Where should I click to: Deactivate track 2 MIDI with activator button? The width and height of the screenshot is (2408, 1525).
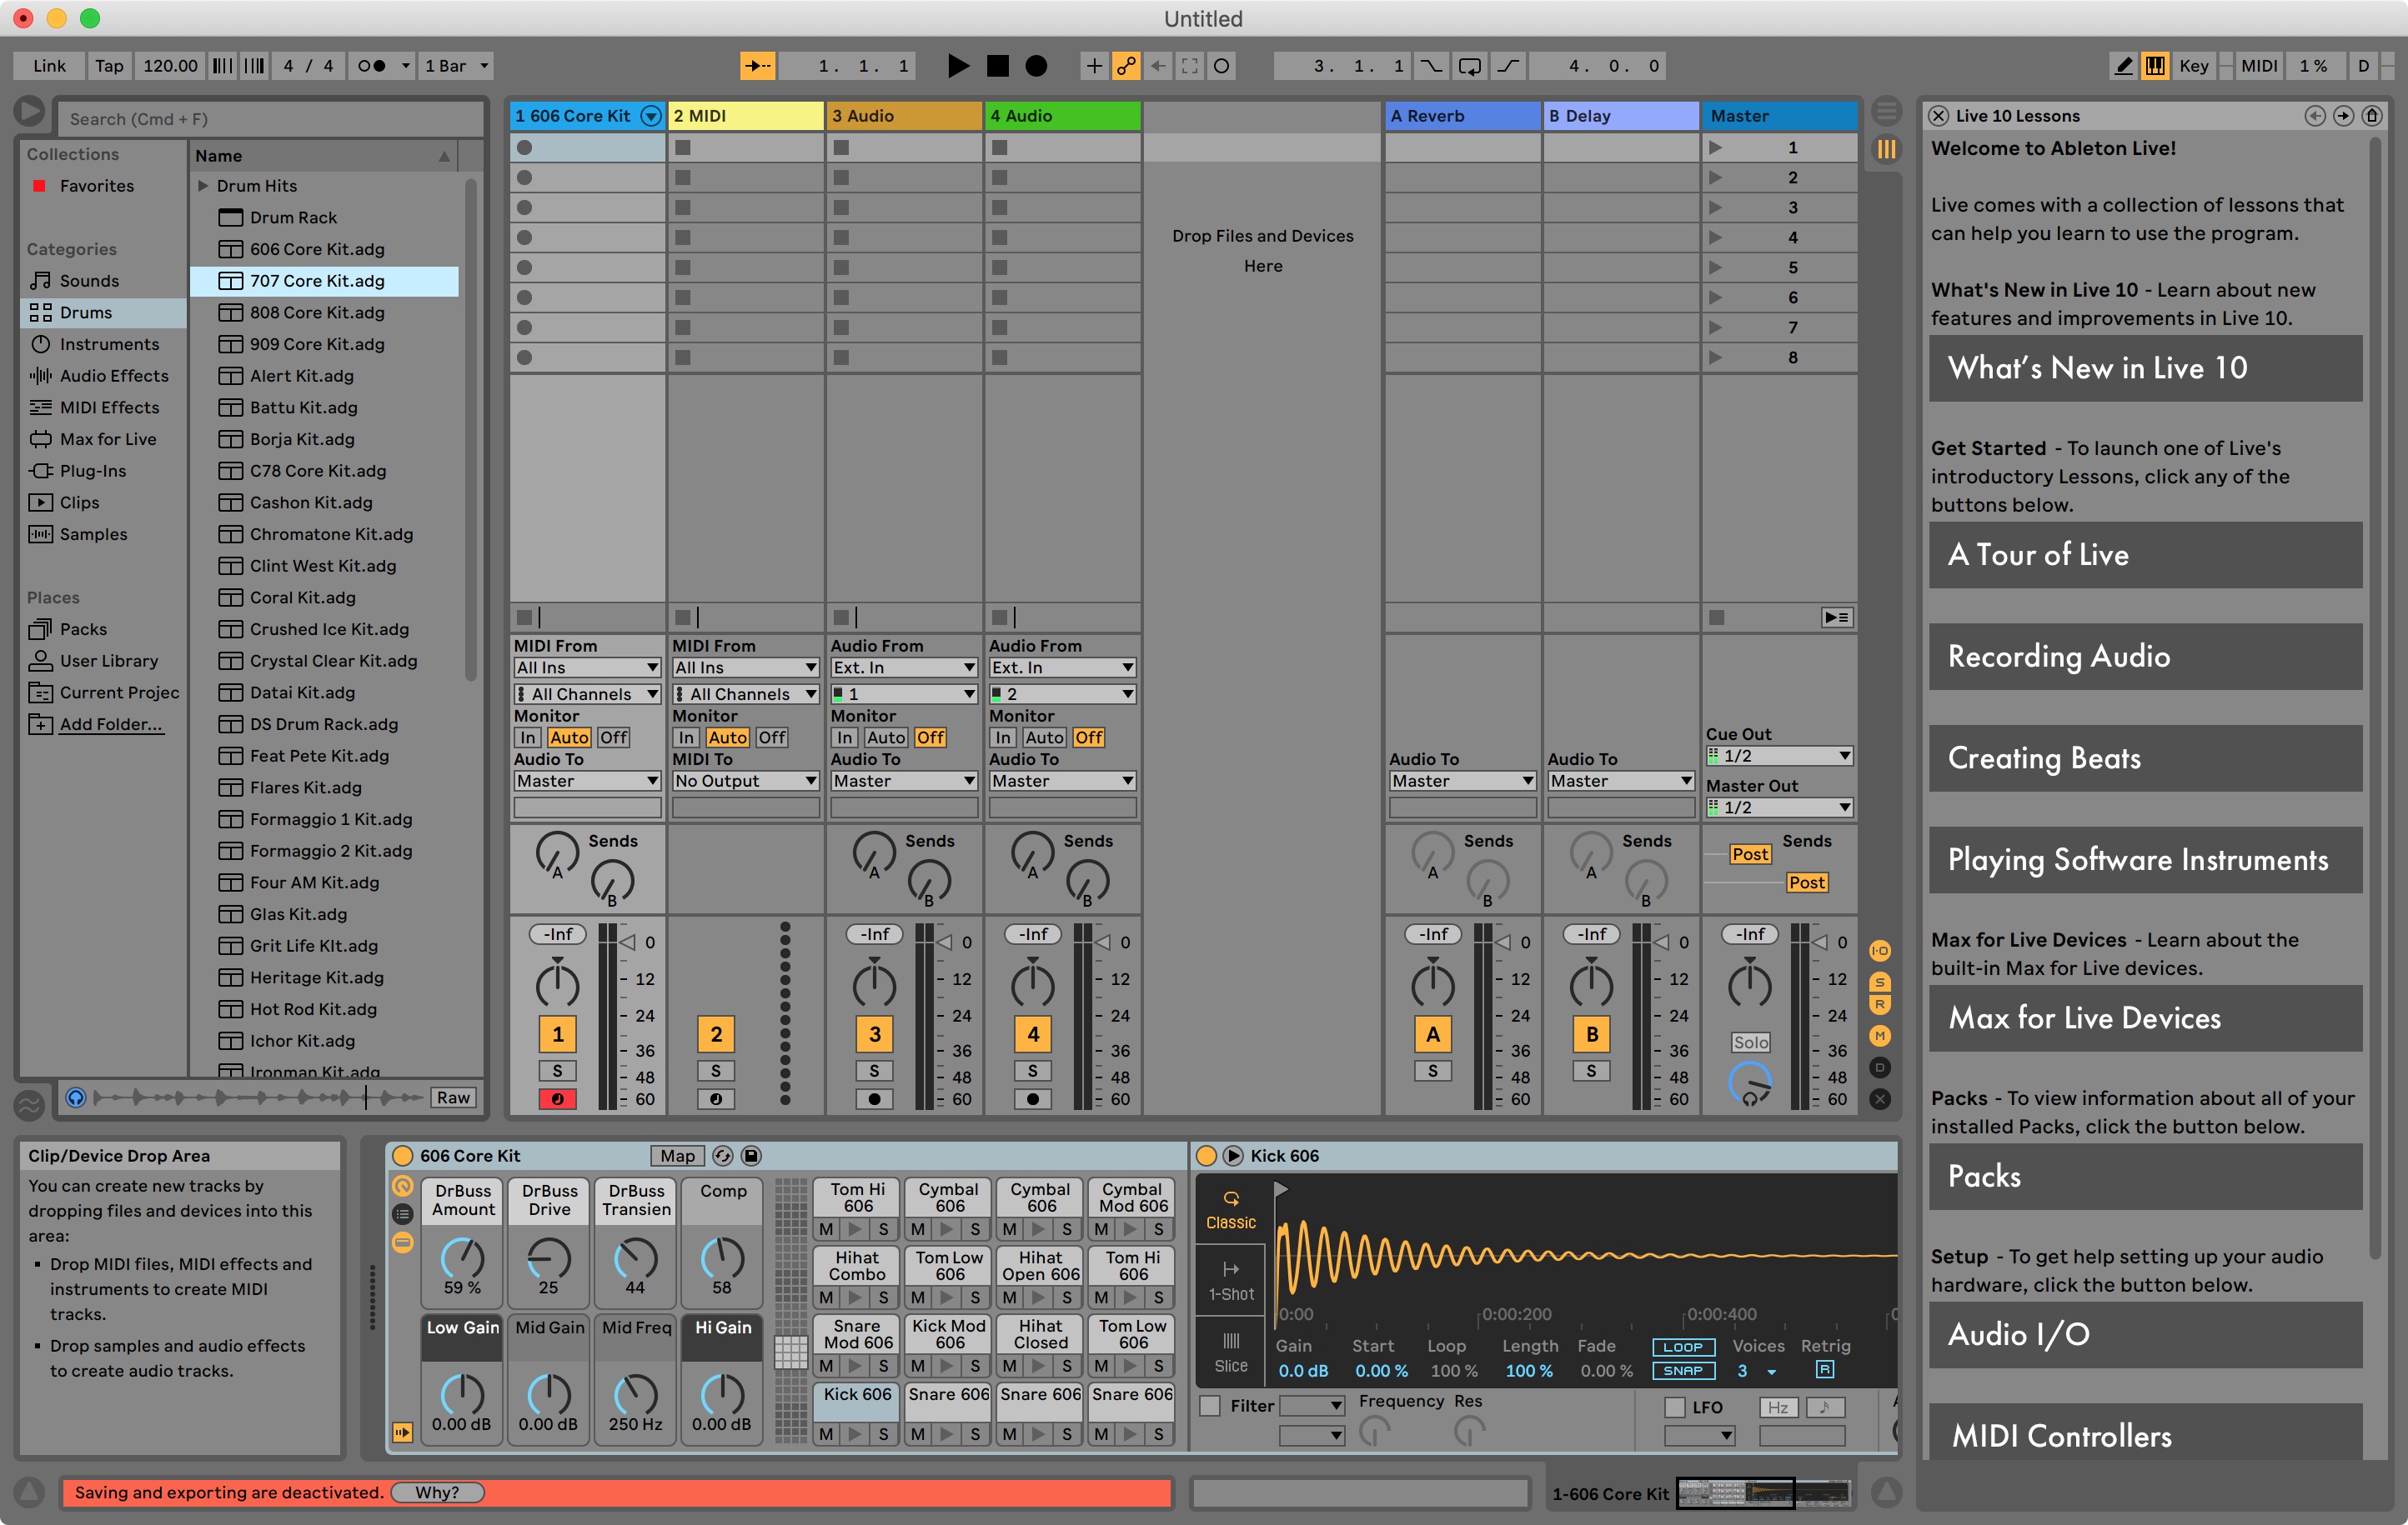716,1034
